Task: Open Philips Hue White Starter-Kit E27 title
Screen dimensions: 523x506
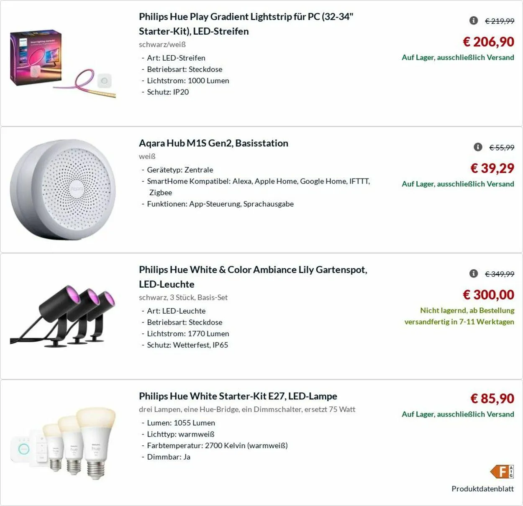Action: point(238,396)
